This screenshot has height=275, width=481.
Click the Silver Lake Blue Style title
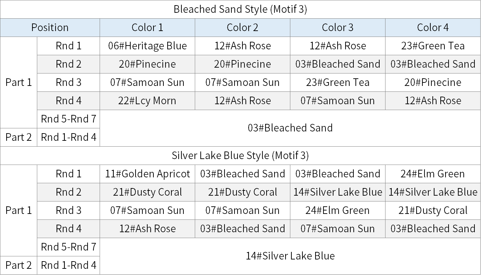[x=240, y=156]
